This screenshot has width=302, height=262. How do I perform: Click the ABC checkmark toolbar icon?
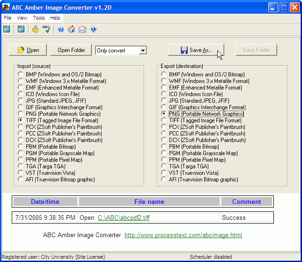46,30
